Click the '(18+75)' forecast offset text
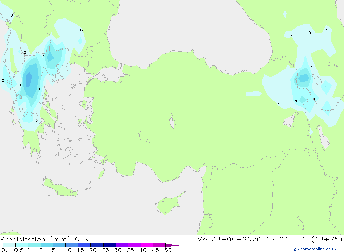The height and width of the screenshot is (252, 344). 327,239
